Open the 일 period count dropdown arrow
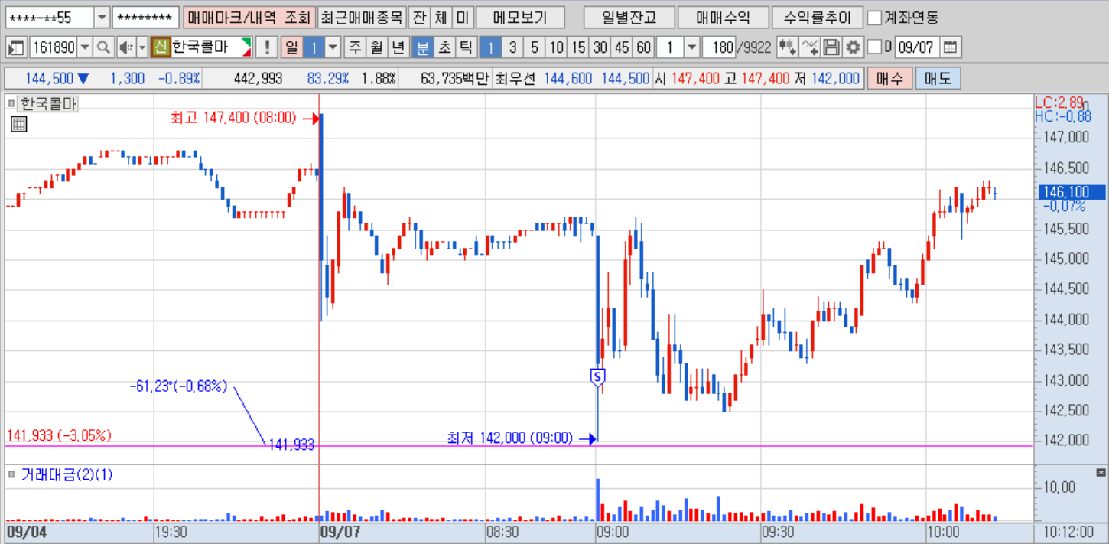Image resolution: width=1109 pixels, height=544 pixels. (333, 47)
